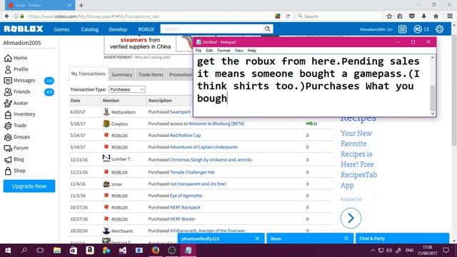This screenshot has width=457, height=257.
Task: Click the Upgrade Now button
Action: 29,186
